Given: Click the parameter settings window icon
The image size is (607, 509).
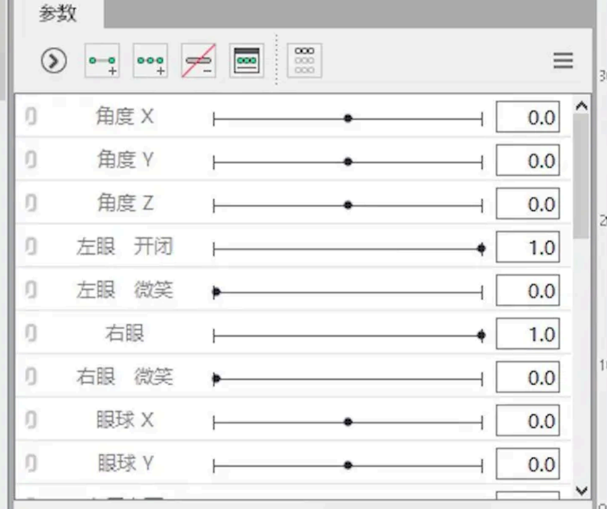Looking at the screenshot, I should tap(247, 60).
